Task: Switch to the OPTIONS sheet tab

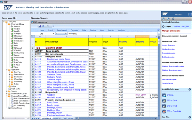Action: [57, 118]
